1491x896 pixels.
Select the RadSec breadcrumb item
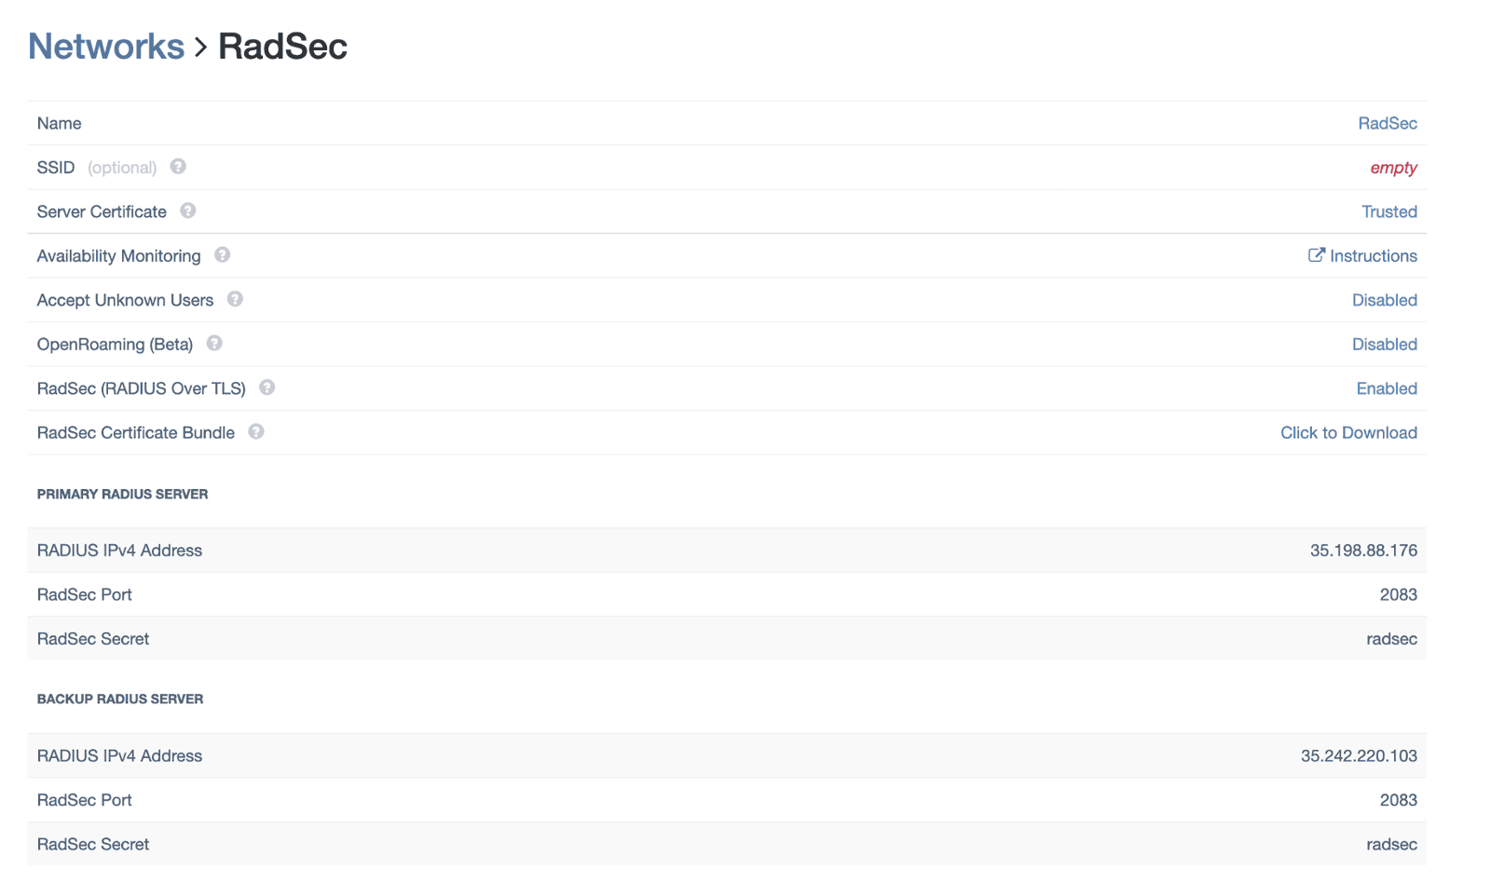[x=282, y=46]
